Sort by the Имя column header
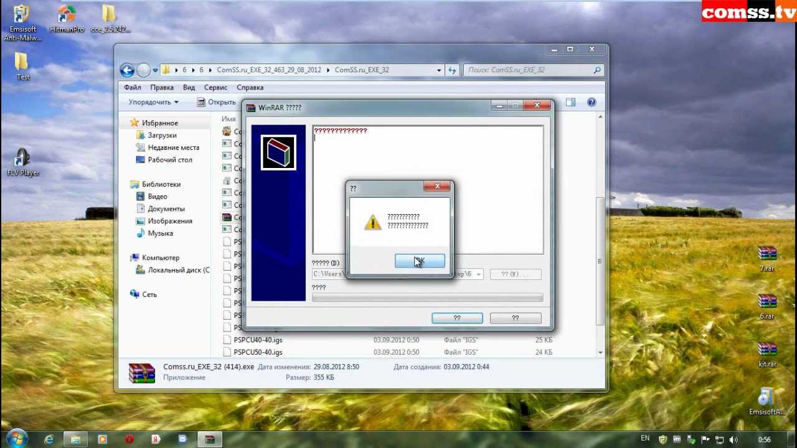The height and width of the screenshot is (448, 797). 229,119
